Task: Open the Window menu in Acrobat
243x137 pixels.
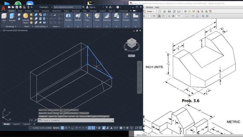Action: point(149,7)
